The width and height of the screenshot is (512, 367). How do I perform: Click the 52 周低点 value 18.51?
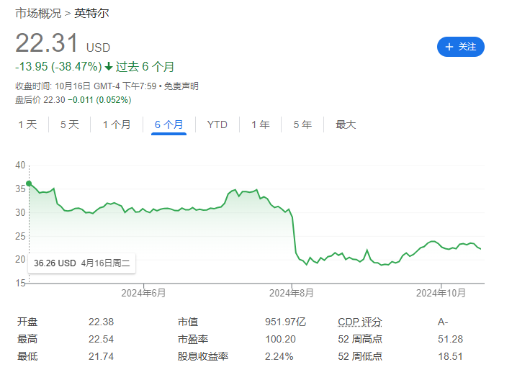450,356
